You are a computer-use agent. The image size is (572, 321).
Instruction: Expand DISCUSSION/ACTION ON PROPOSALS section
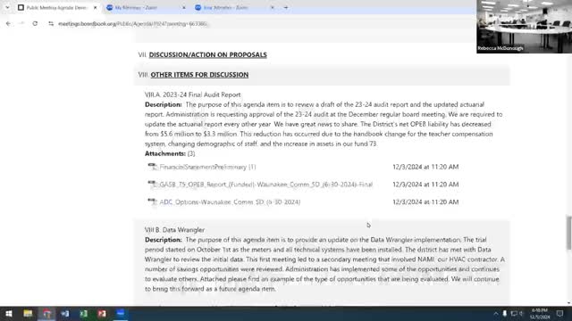(x=208, y=54)
